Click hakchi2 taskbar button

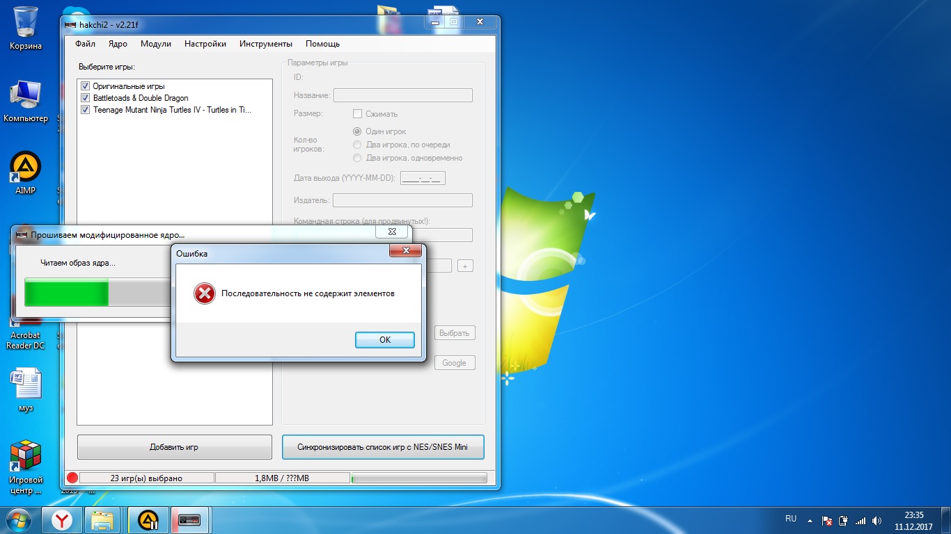190,519
